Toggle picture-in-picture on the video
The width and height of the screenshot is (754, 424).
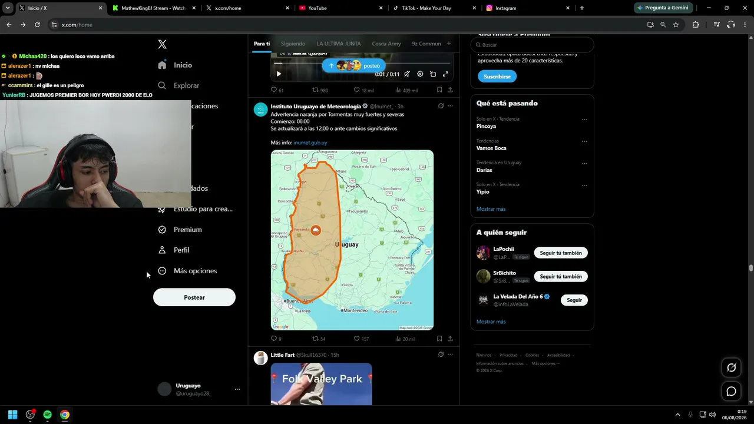coord(433,74)
